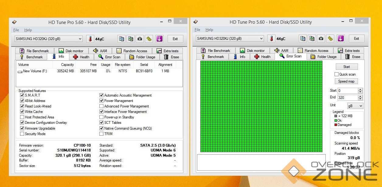Click the copy screenshot icon in the Error Scan window
The width and height of the screenshot is (382, 187).
pos(312,39)
